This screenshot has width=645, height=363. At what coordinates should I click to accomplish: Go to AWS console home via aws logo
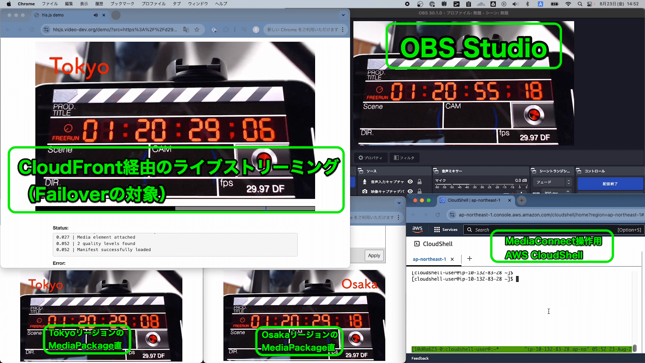pos(417,229)
